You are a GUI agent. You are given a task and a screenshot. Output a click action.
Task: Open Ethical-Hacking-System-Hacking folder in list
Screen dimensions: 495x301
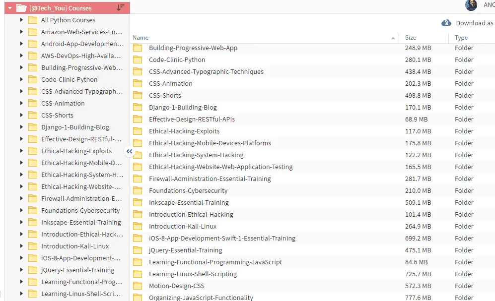click(196, 155)
